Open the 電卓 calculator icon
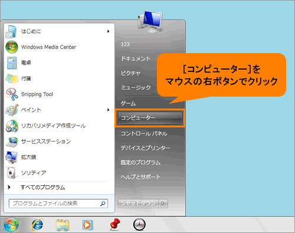The height and width of the screenshot is (233, 295). (12, 63)
